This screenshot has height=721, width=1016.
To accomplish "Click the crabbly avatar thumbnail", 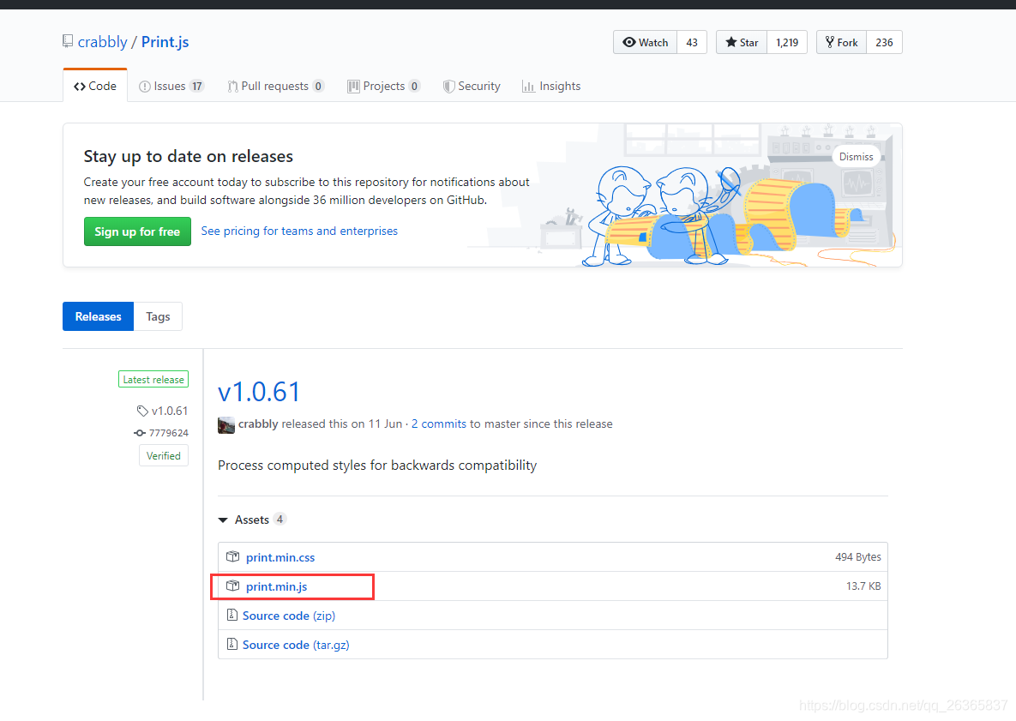I will (x=226, y=425).
